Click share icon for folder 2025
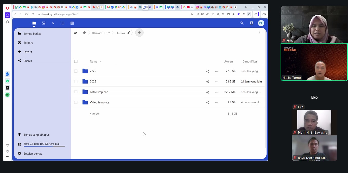The image size is (348, 173). 207,71
